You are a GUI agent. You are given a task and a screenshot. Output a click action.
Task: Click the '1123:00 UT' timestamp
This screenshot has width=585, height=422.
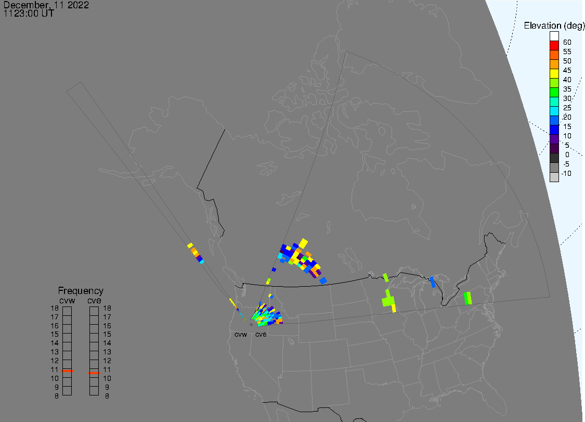[29, 14]
